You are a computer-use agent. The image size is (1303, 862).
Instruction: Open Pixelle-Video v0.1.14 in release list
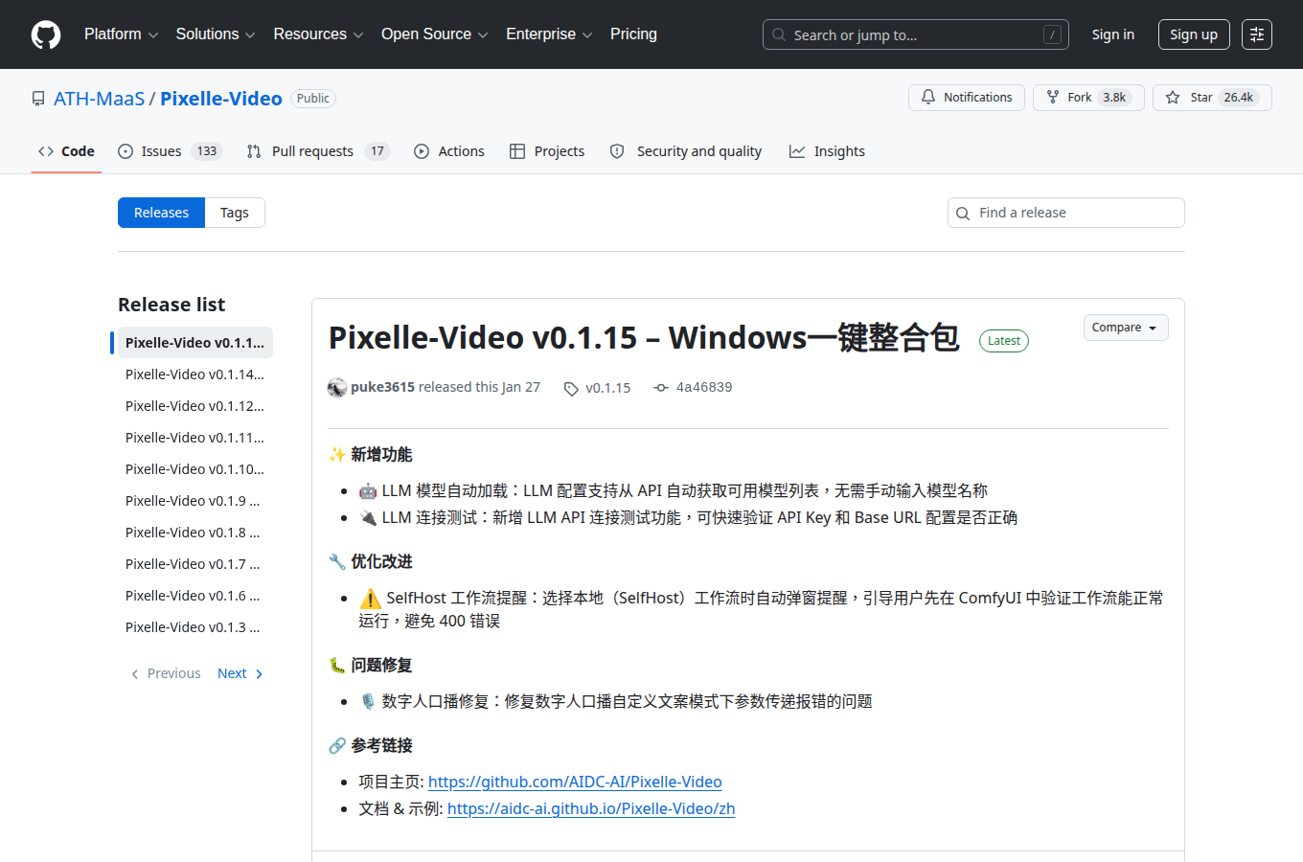coord(194,374)
